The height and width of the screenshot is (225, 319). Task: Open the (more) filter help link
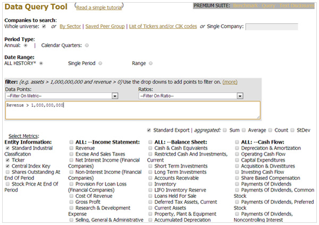click(230, 82)
